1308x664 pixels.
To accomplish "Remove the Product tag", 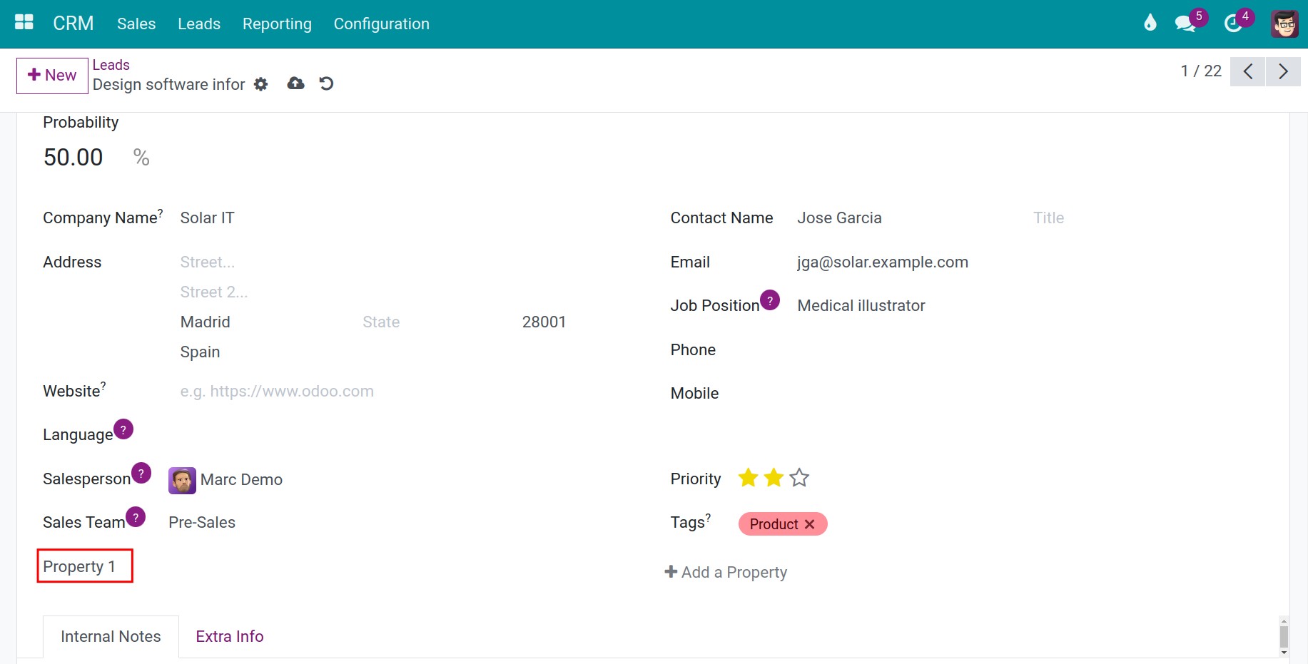I will click(x=809, y=524).
